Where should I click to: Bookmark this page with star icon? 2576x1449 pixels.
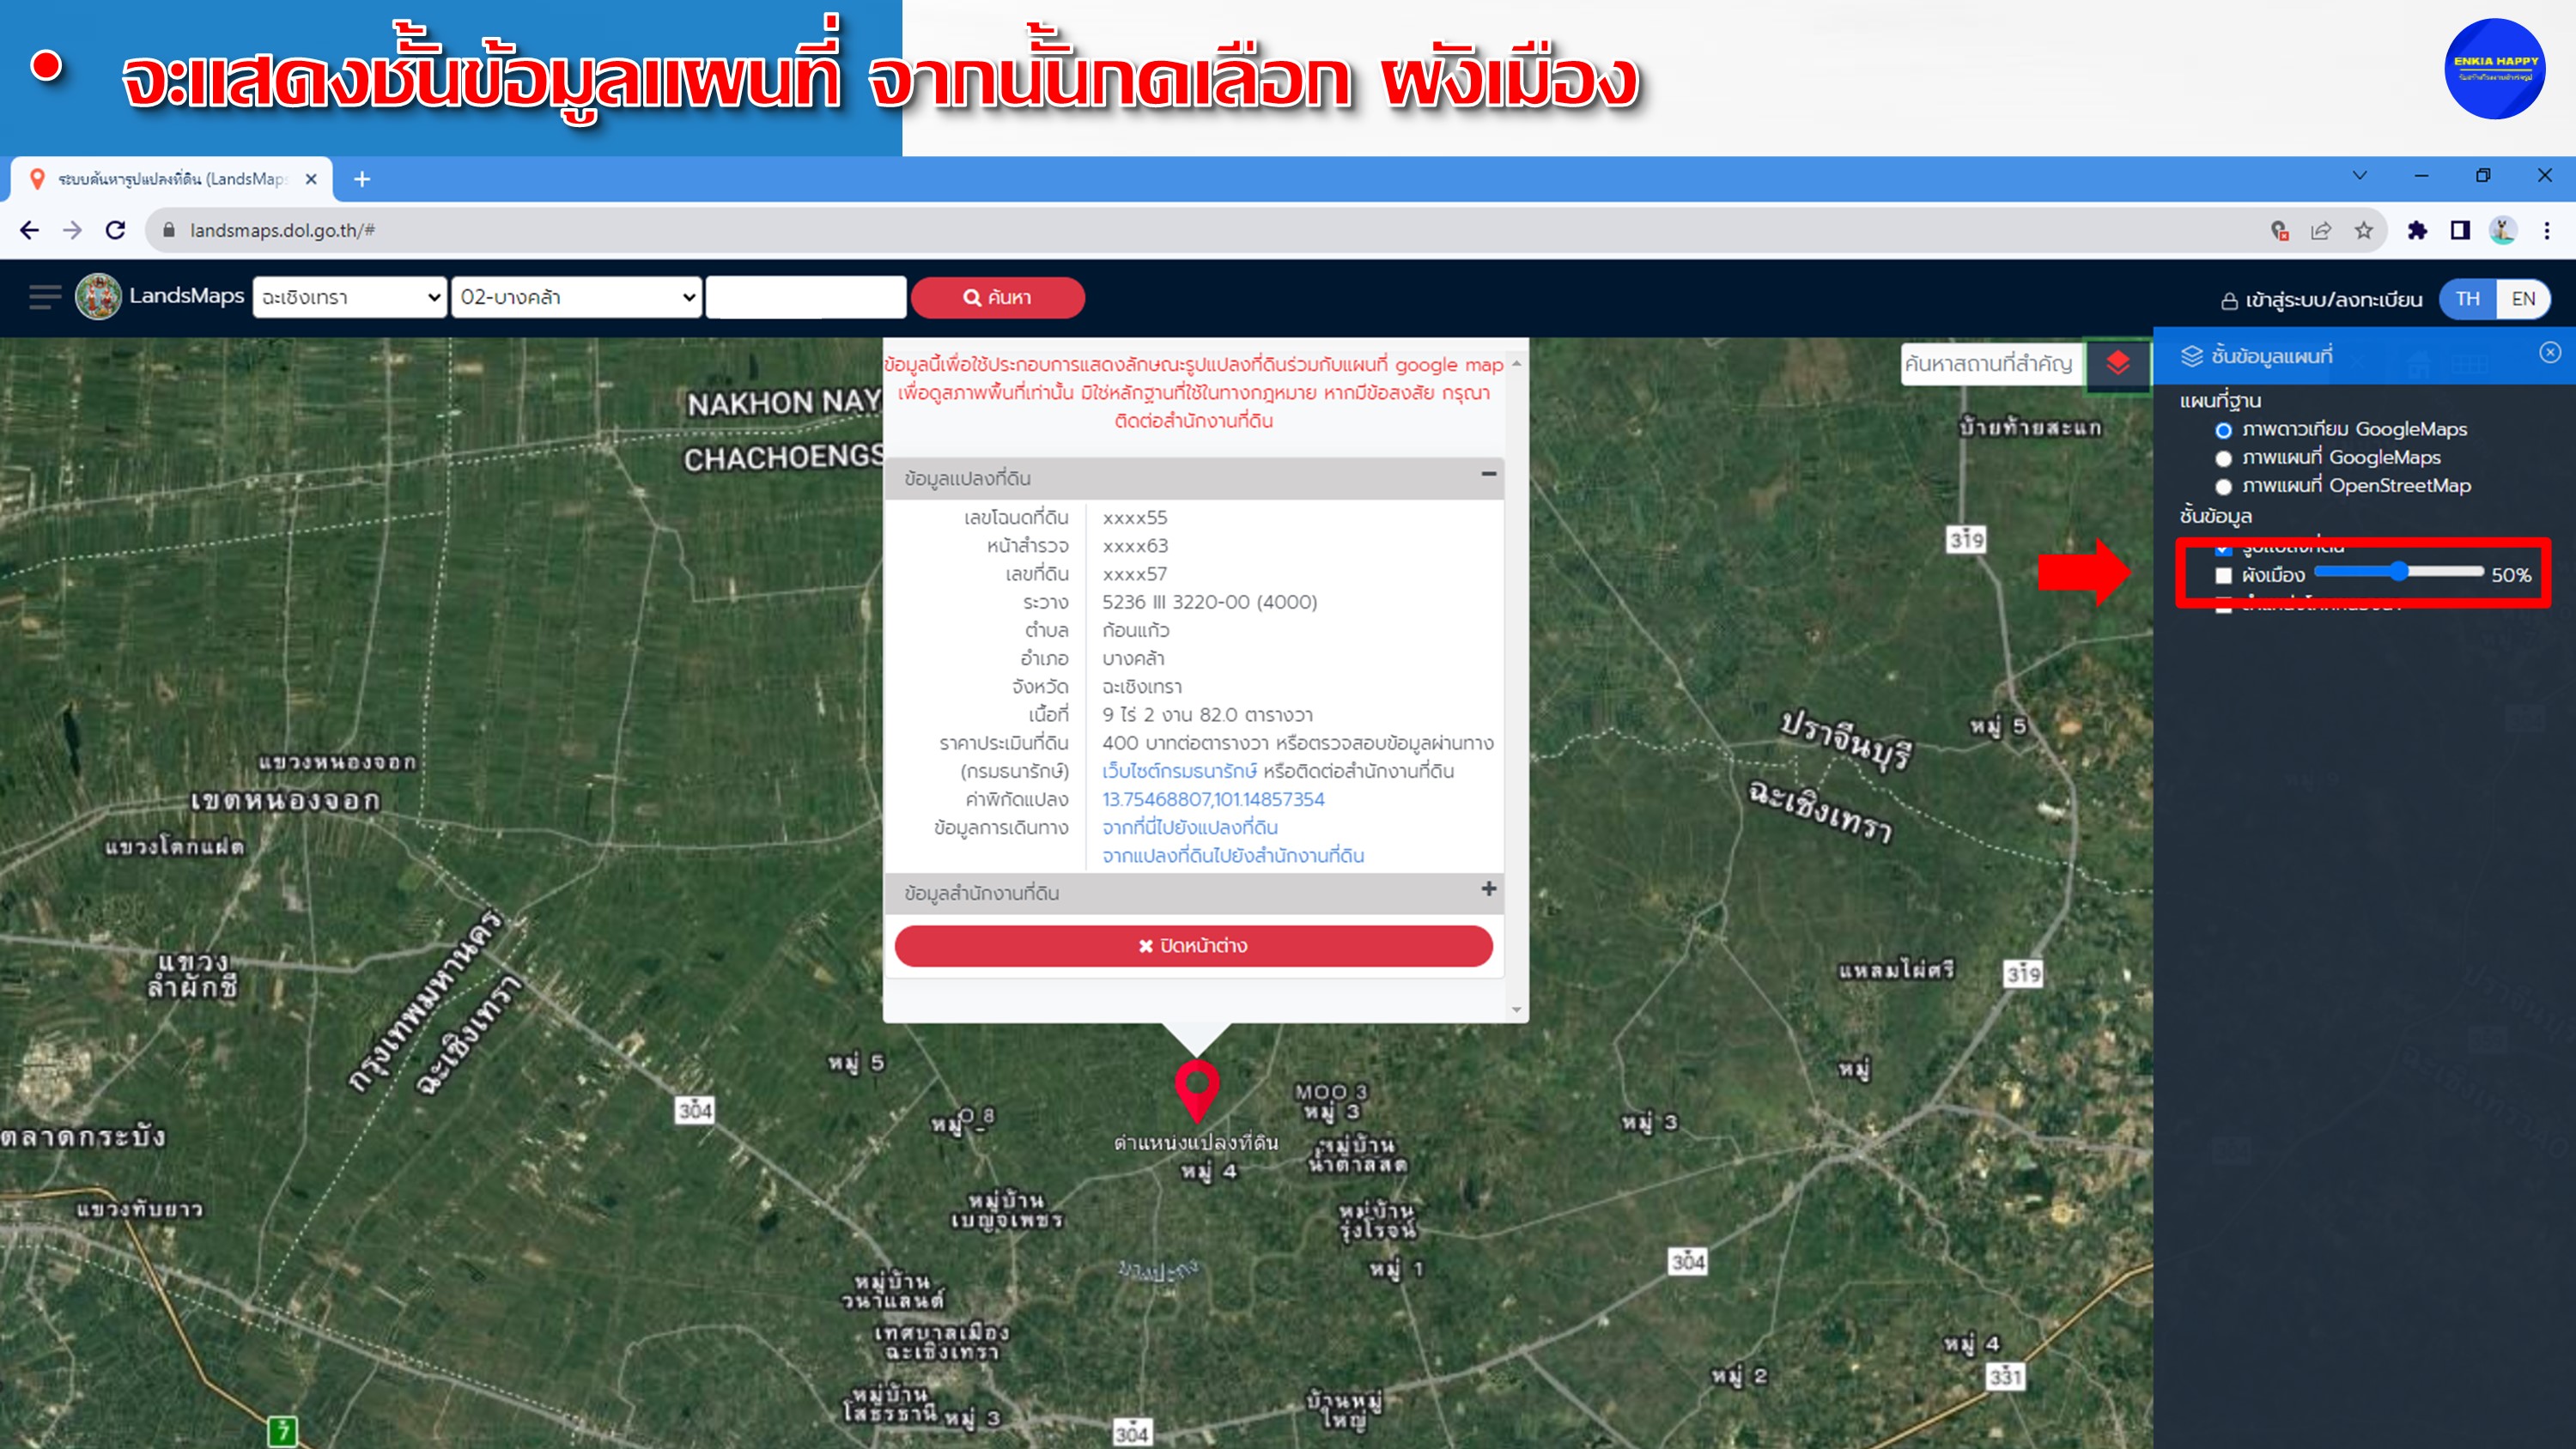[x=2364, y=231]
